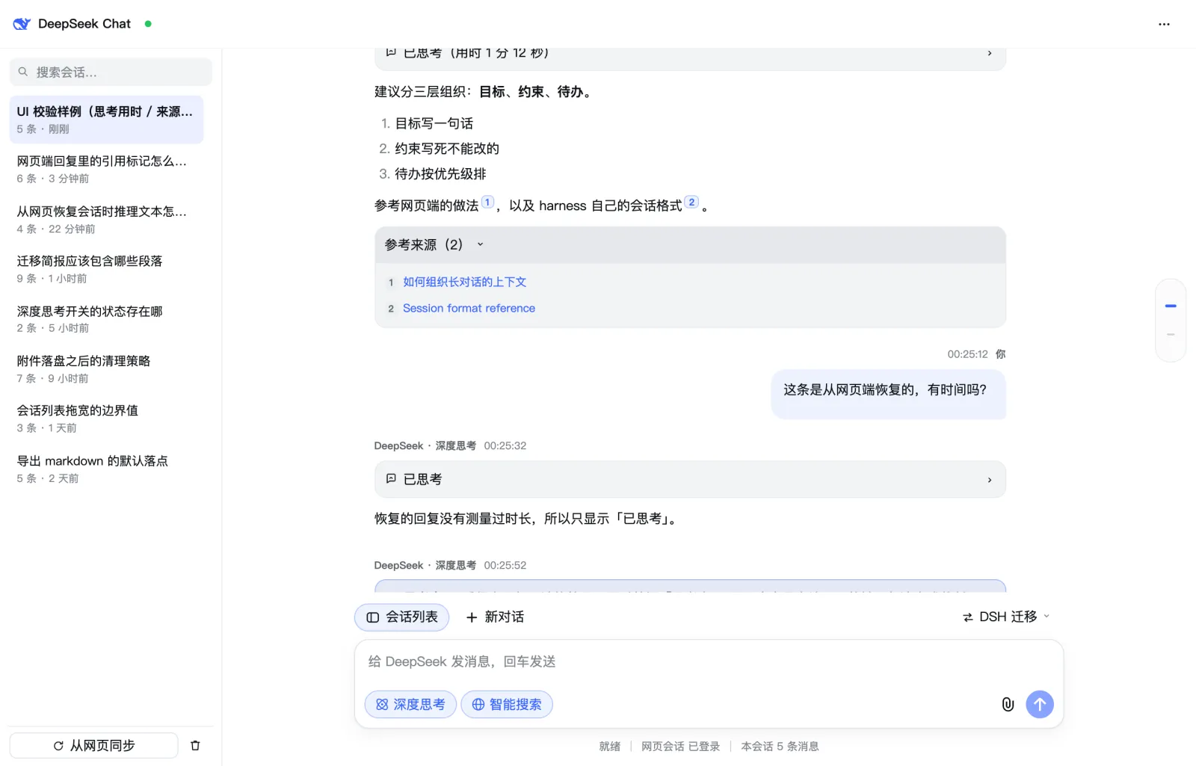Click status text 本会话 5 条消息

780,746
